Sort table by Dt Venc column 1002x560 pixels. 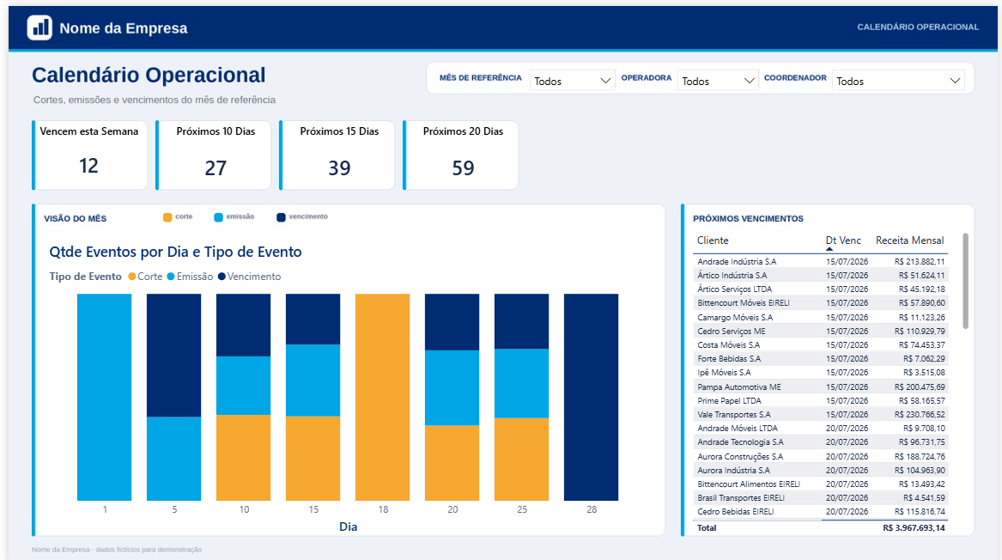pos(843,240)
